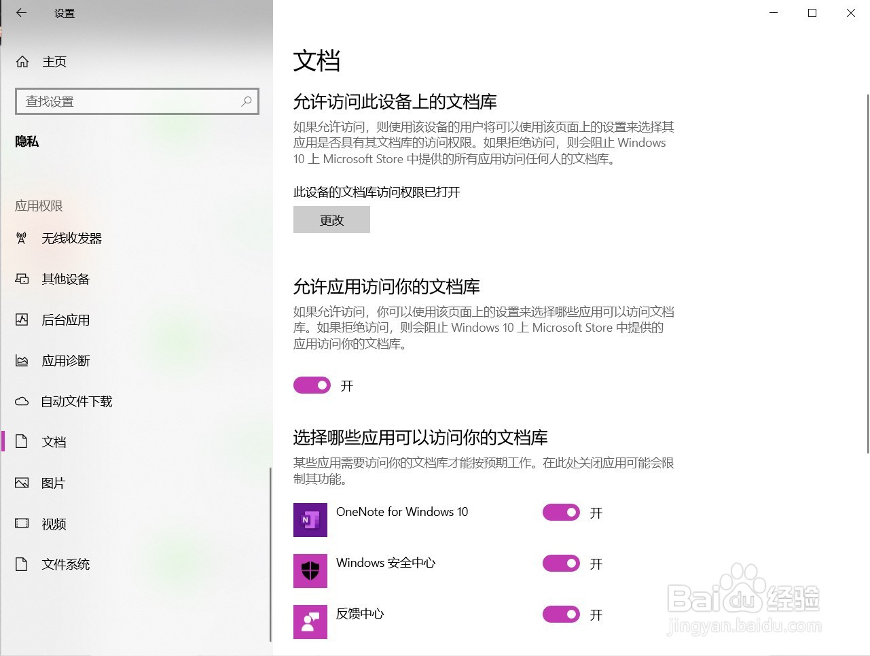Turn off document library access for apps
Screen dimensions: 870x656
pyautogui.click(x=312, y=385)
